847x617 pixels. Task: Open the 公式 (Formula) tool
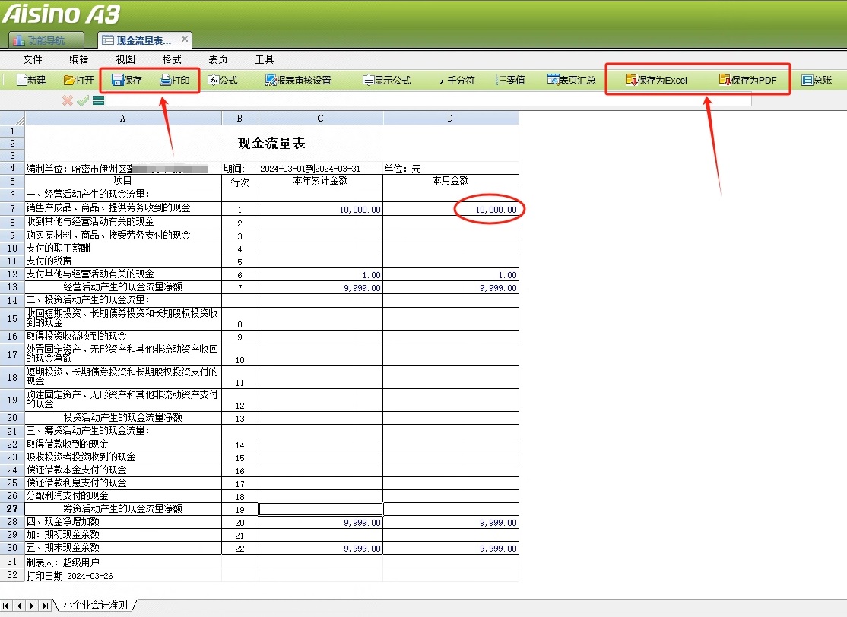click(223, 79)
